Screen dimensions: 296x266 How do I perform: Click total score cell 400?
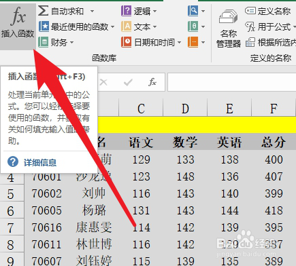click(x=274, y=159)
